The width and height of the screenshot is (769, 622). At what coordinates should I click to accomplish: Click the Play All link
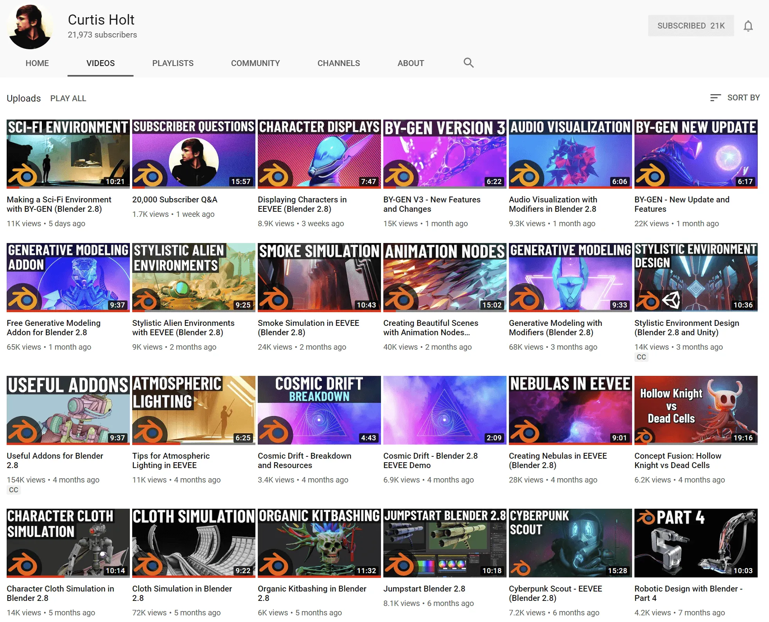coord(68,98)
